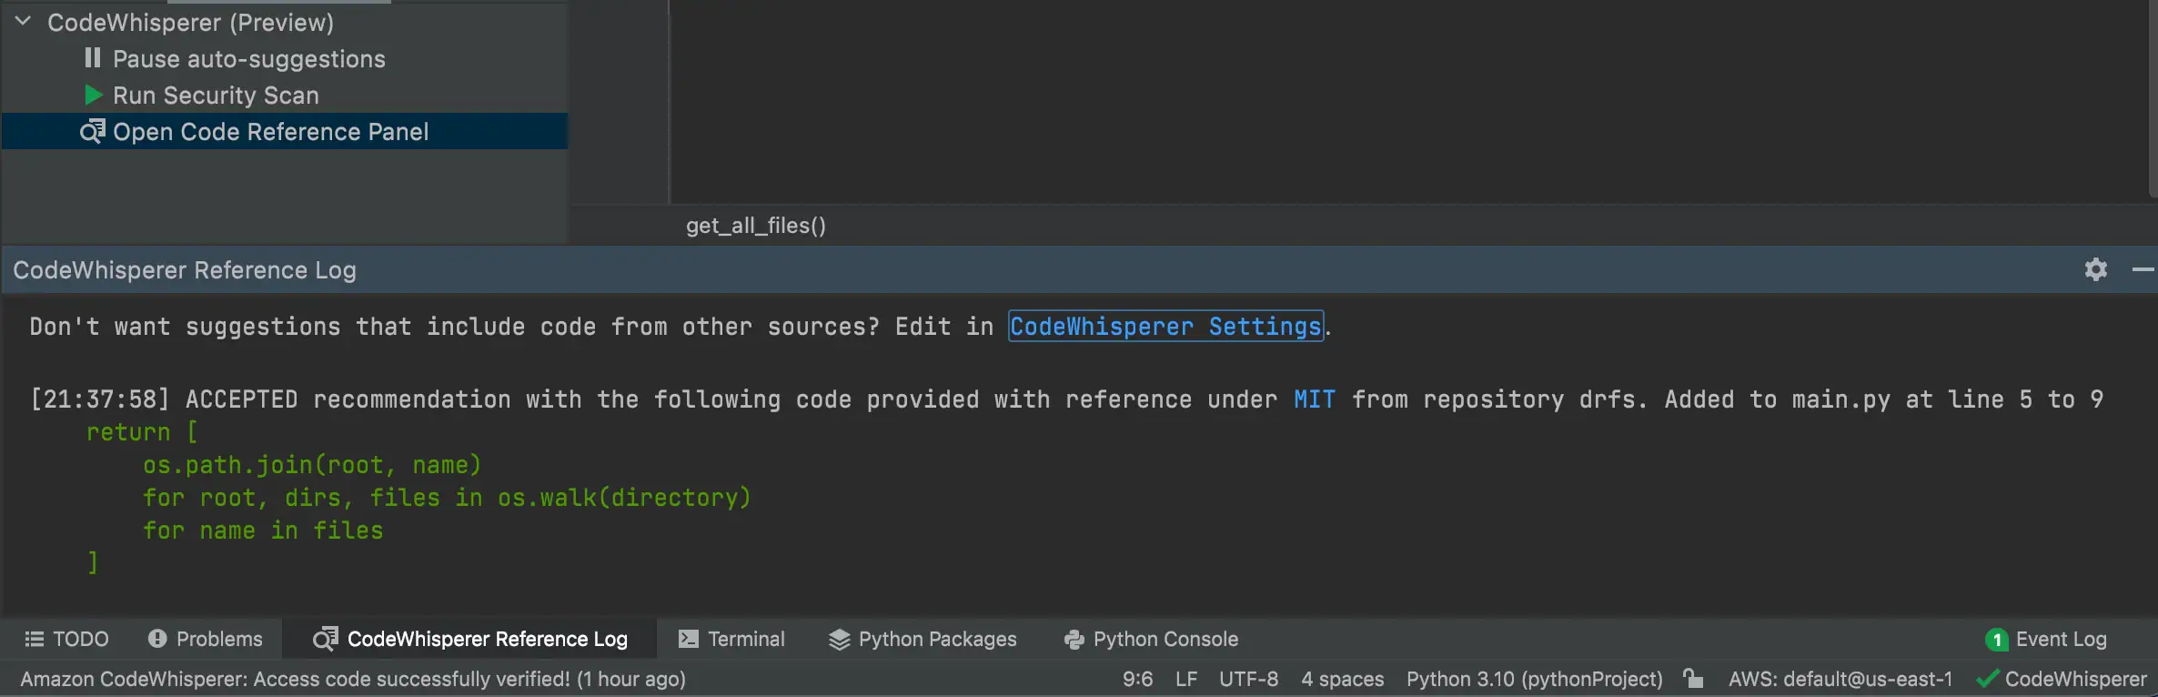Click the CodeWhisperer Reference Log title
The width and height of the screenshot is (2158, 697).
coord(184,270)
